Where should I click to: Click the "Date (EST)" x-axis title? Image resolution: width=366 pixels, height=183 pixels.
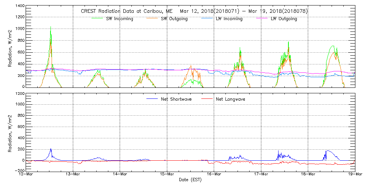tap(190, 180)
